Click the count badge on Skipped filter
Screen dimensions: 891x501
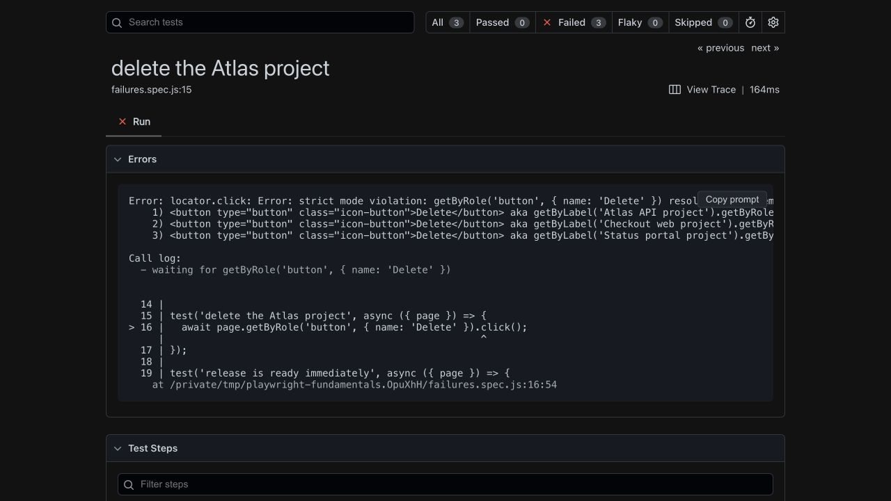coord(725,22)
